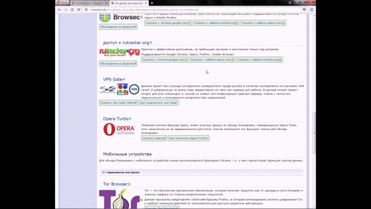Screen dimensions: 371x209
Task: Click the Tor onion logo image
Action: click(120, 199)
